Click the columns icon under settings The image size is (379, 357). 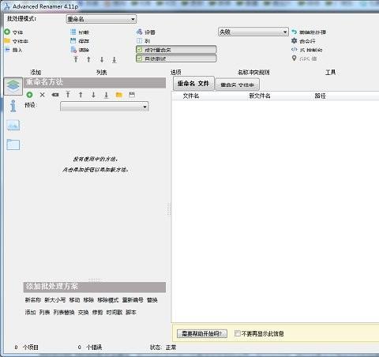click(139, 41)
